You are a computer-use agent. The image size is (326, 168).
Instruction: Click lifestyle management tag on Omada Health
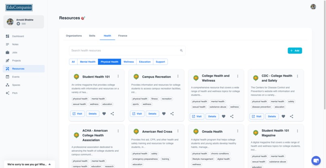[x=203, y=159]
